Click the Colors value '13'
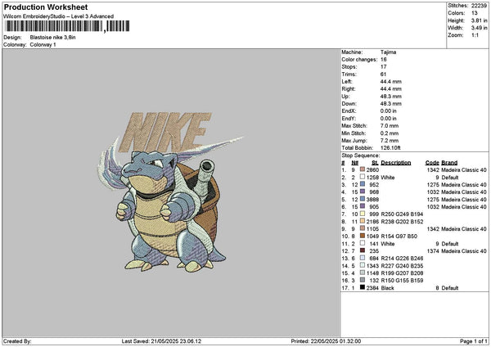 tap(475, 13)
